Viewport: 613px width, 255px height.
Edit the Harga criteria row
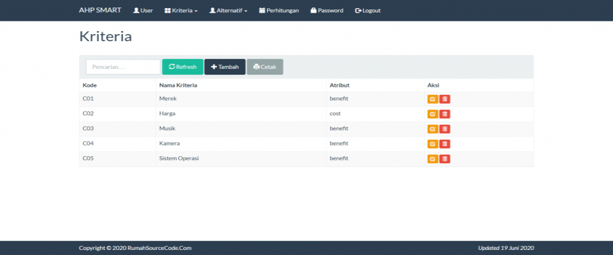pyautogui.click(x=432, y=114)
